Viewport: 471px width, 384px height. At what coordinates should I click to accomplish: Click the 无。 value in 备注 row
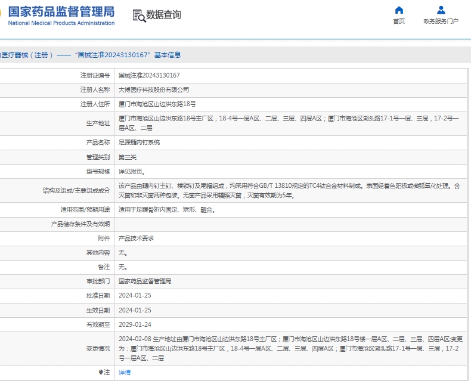click(x=123, y=267)
